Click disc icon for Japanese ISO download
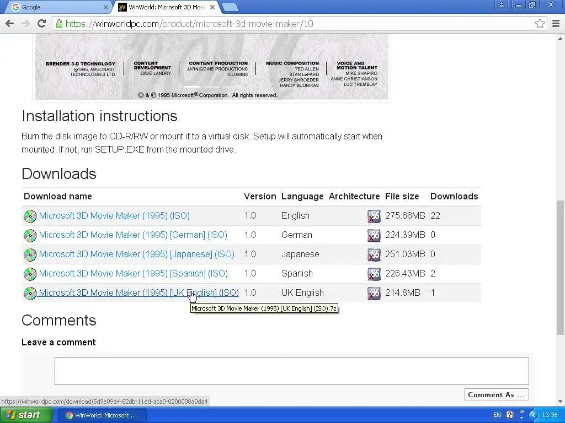This screenshot has height=423, width=565. 30,254
